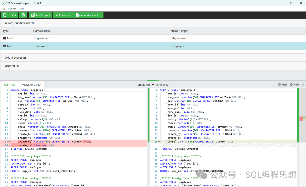Click the table icon in employee row
The width and height of the screenshot is (306, 187).
5,46
